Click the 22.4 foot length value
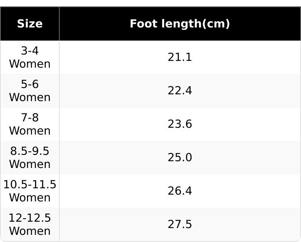 180,91
